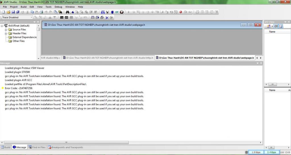Open the Debug menu
Image resolution: width=291 pixels, height=155 pixels.
58,7
